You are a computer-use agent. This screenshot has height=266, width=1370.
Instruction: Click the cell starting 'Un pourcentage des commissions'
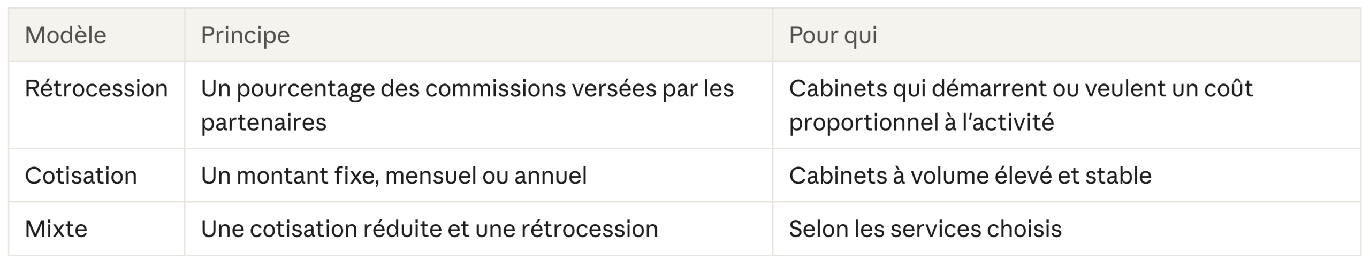478,105
